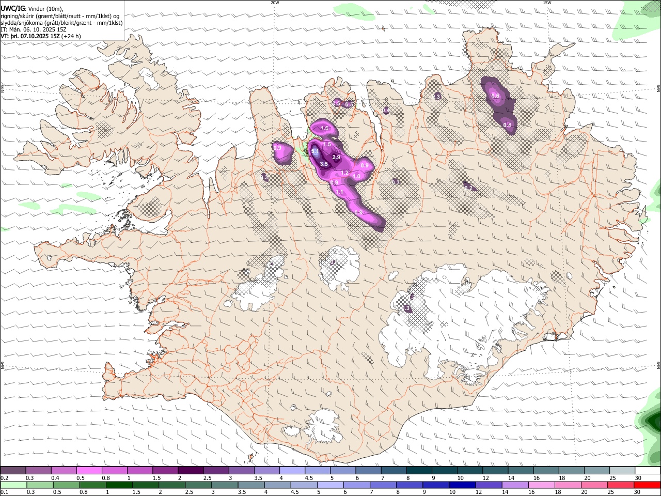661x496 pixels.
Task: Click the red rain scale swatch after 30
Action: (x=647, y=485)
